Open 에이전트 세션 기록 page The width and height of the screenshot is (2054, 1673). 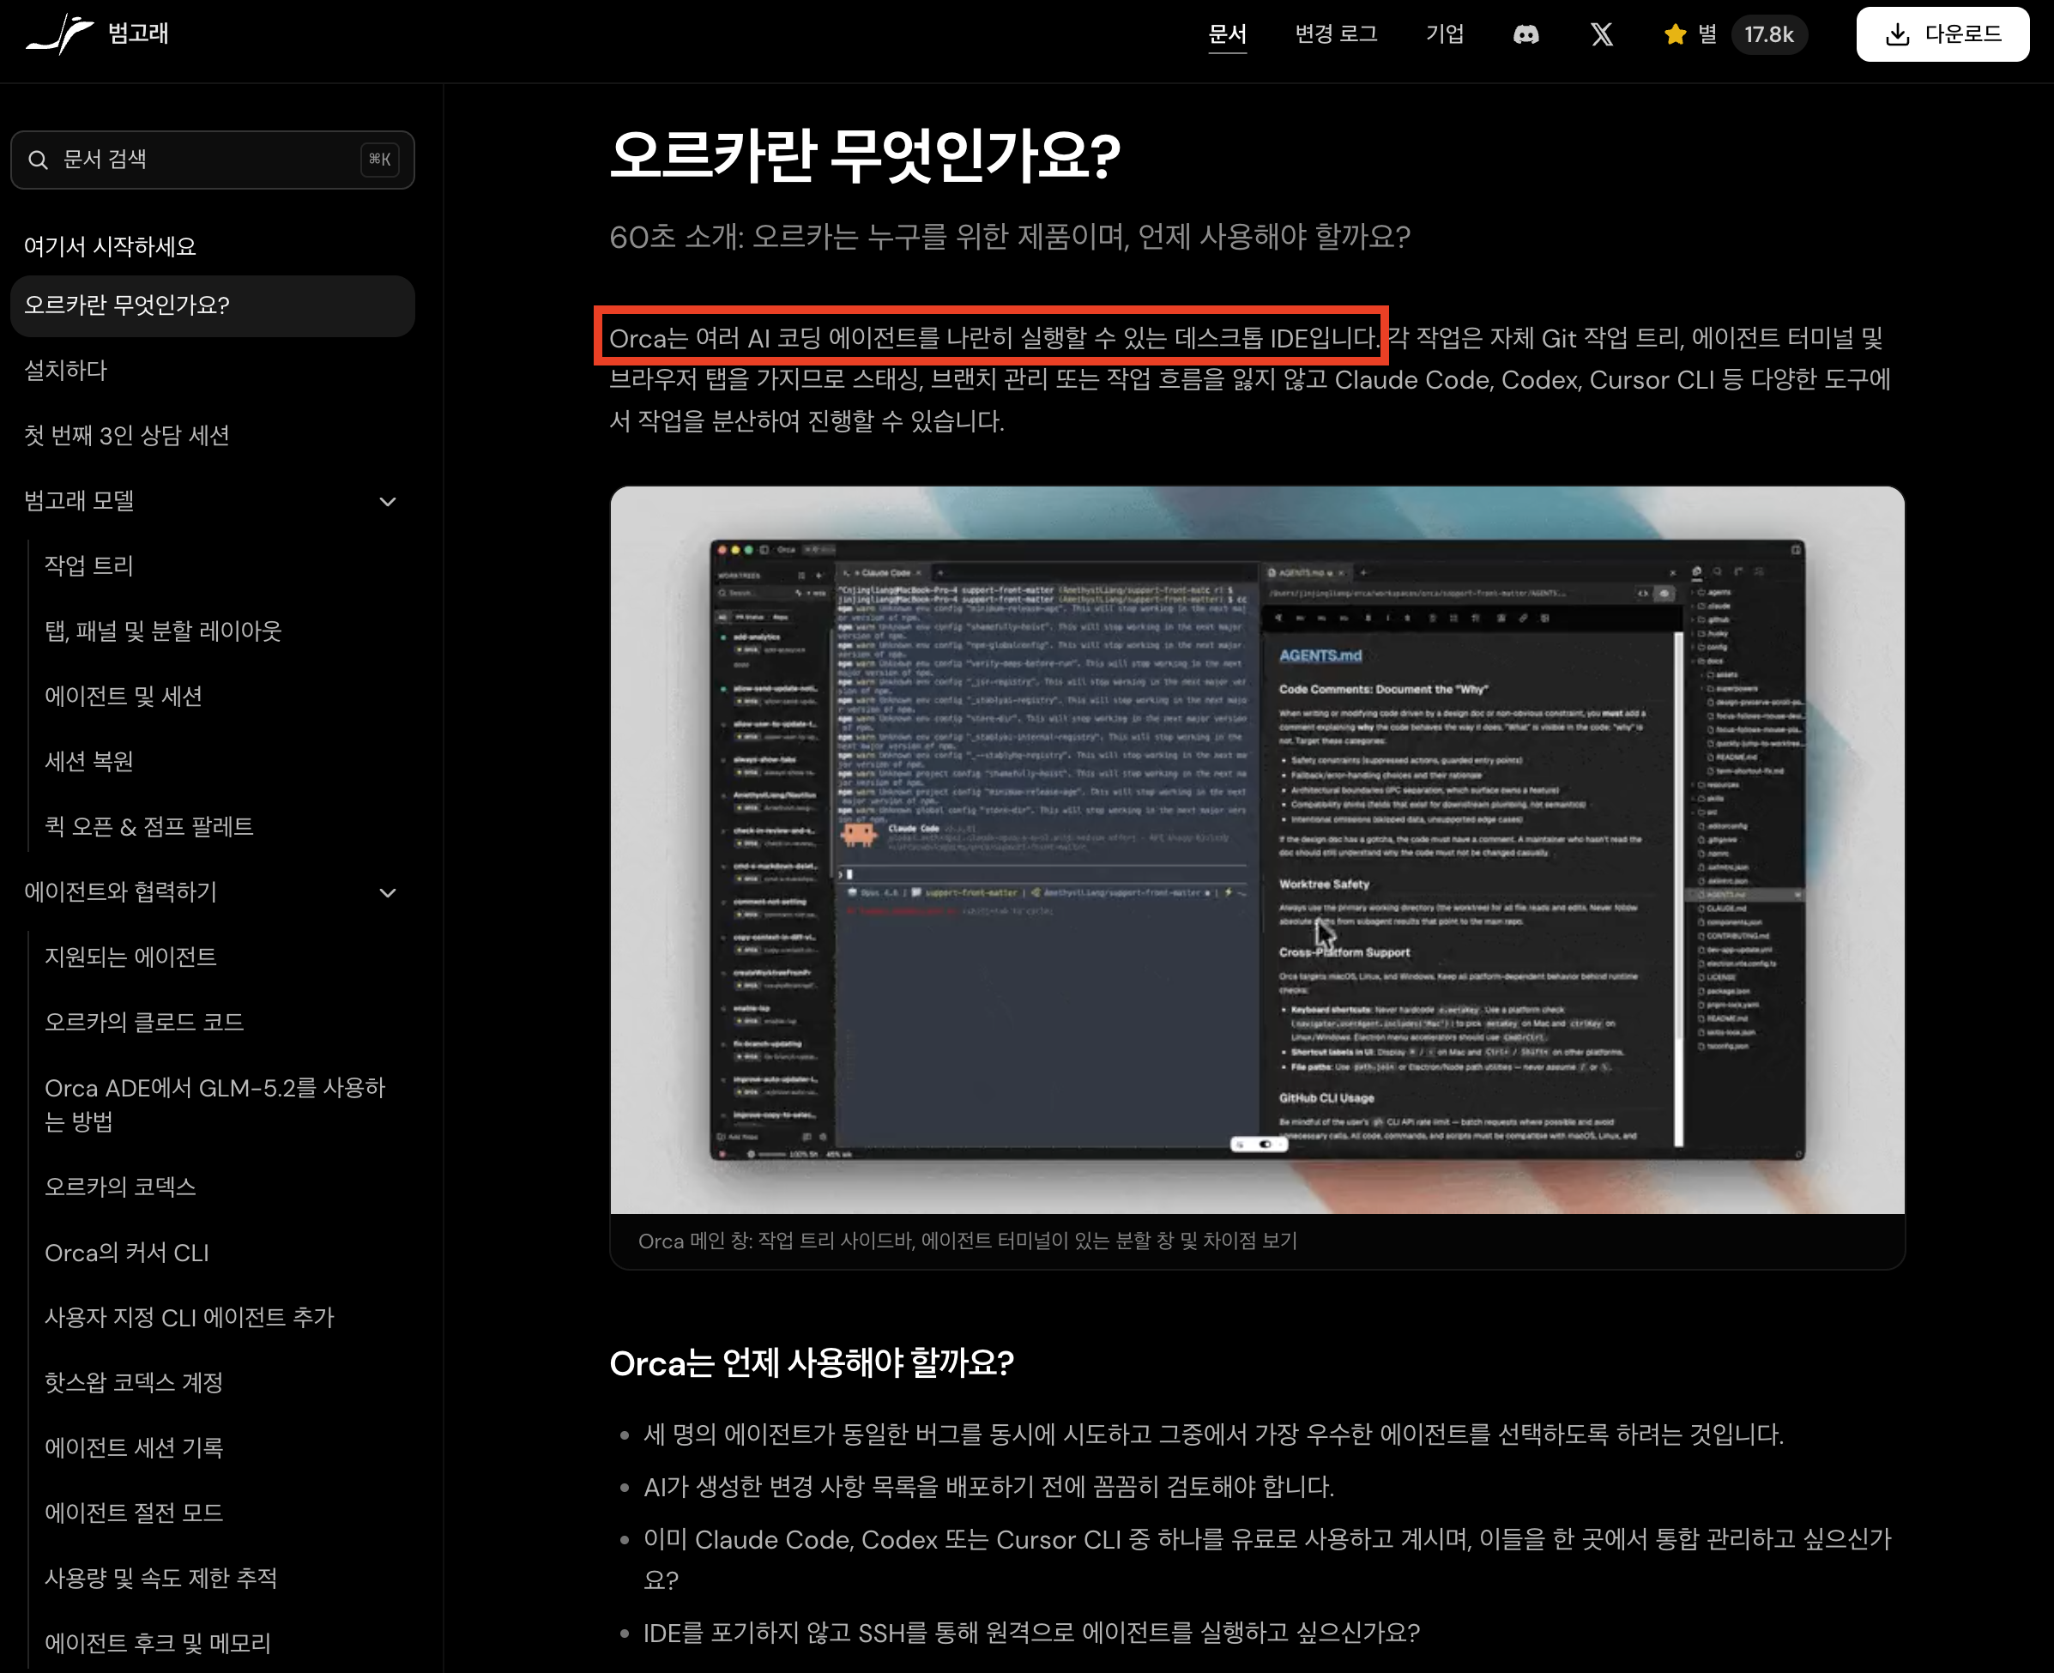[x=133, y=1448]
